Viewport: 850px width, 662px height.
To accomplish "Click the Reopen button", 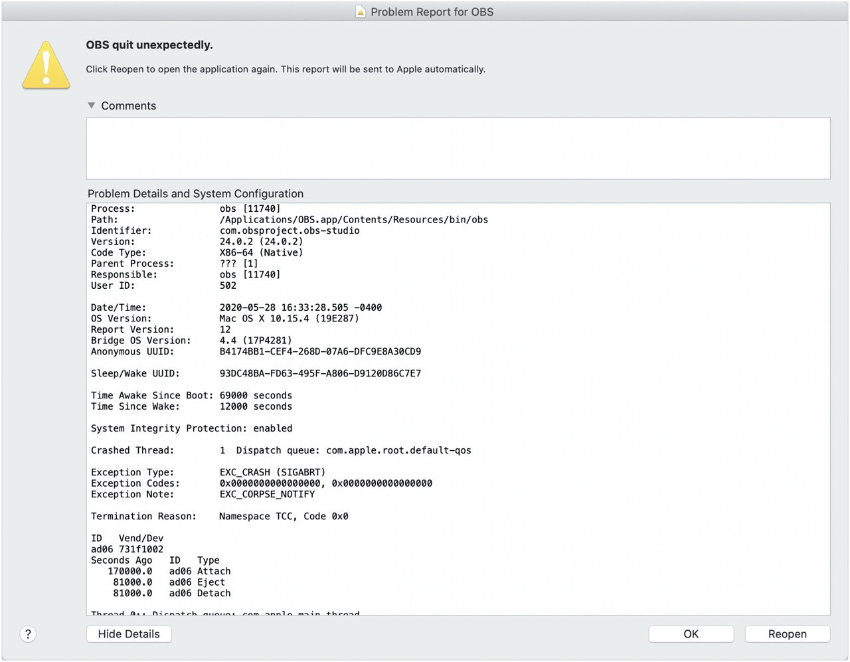I will click(x=787, y=634).
